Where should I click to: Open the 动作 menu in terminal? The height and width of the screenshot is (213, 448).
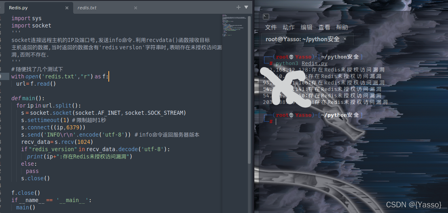(x=289, y=27)
